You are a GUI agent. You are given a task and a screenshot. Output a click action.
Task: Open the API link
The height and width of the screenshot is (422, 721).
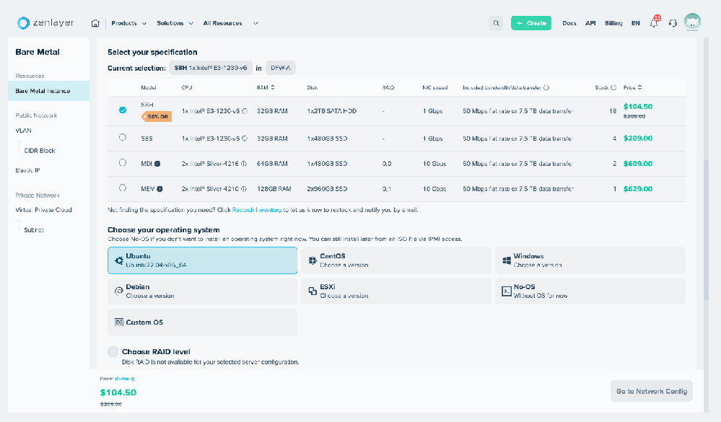[590, 23]
